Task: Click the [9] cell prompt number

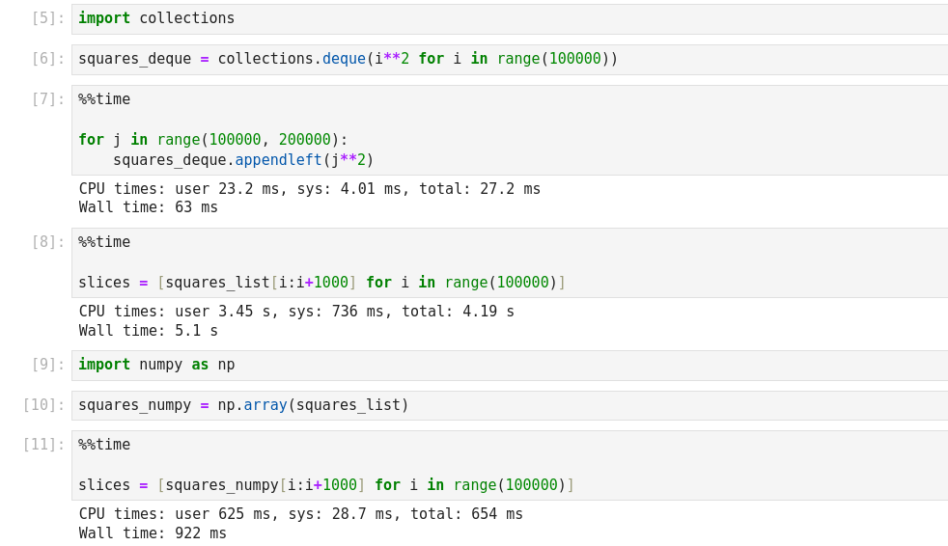Action: pyautogui.click(x=47, y=365)
